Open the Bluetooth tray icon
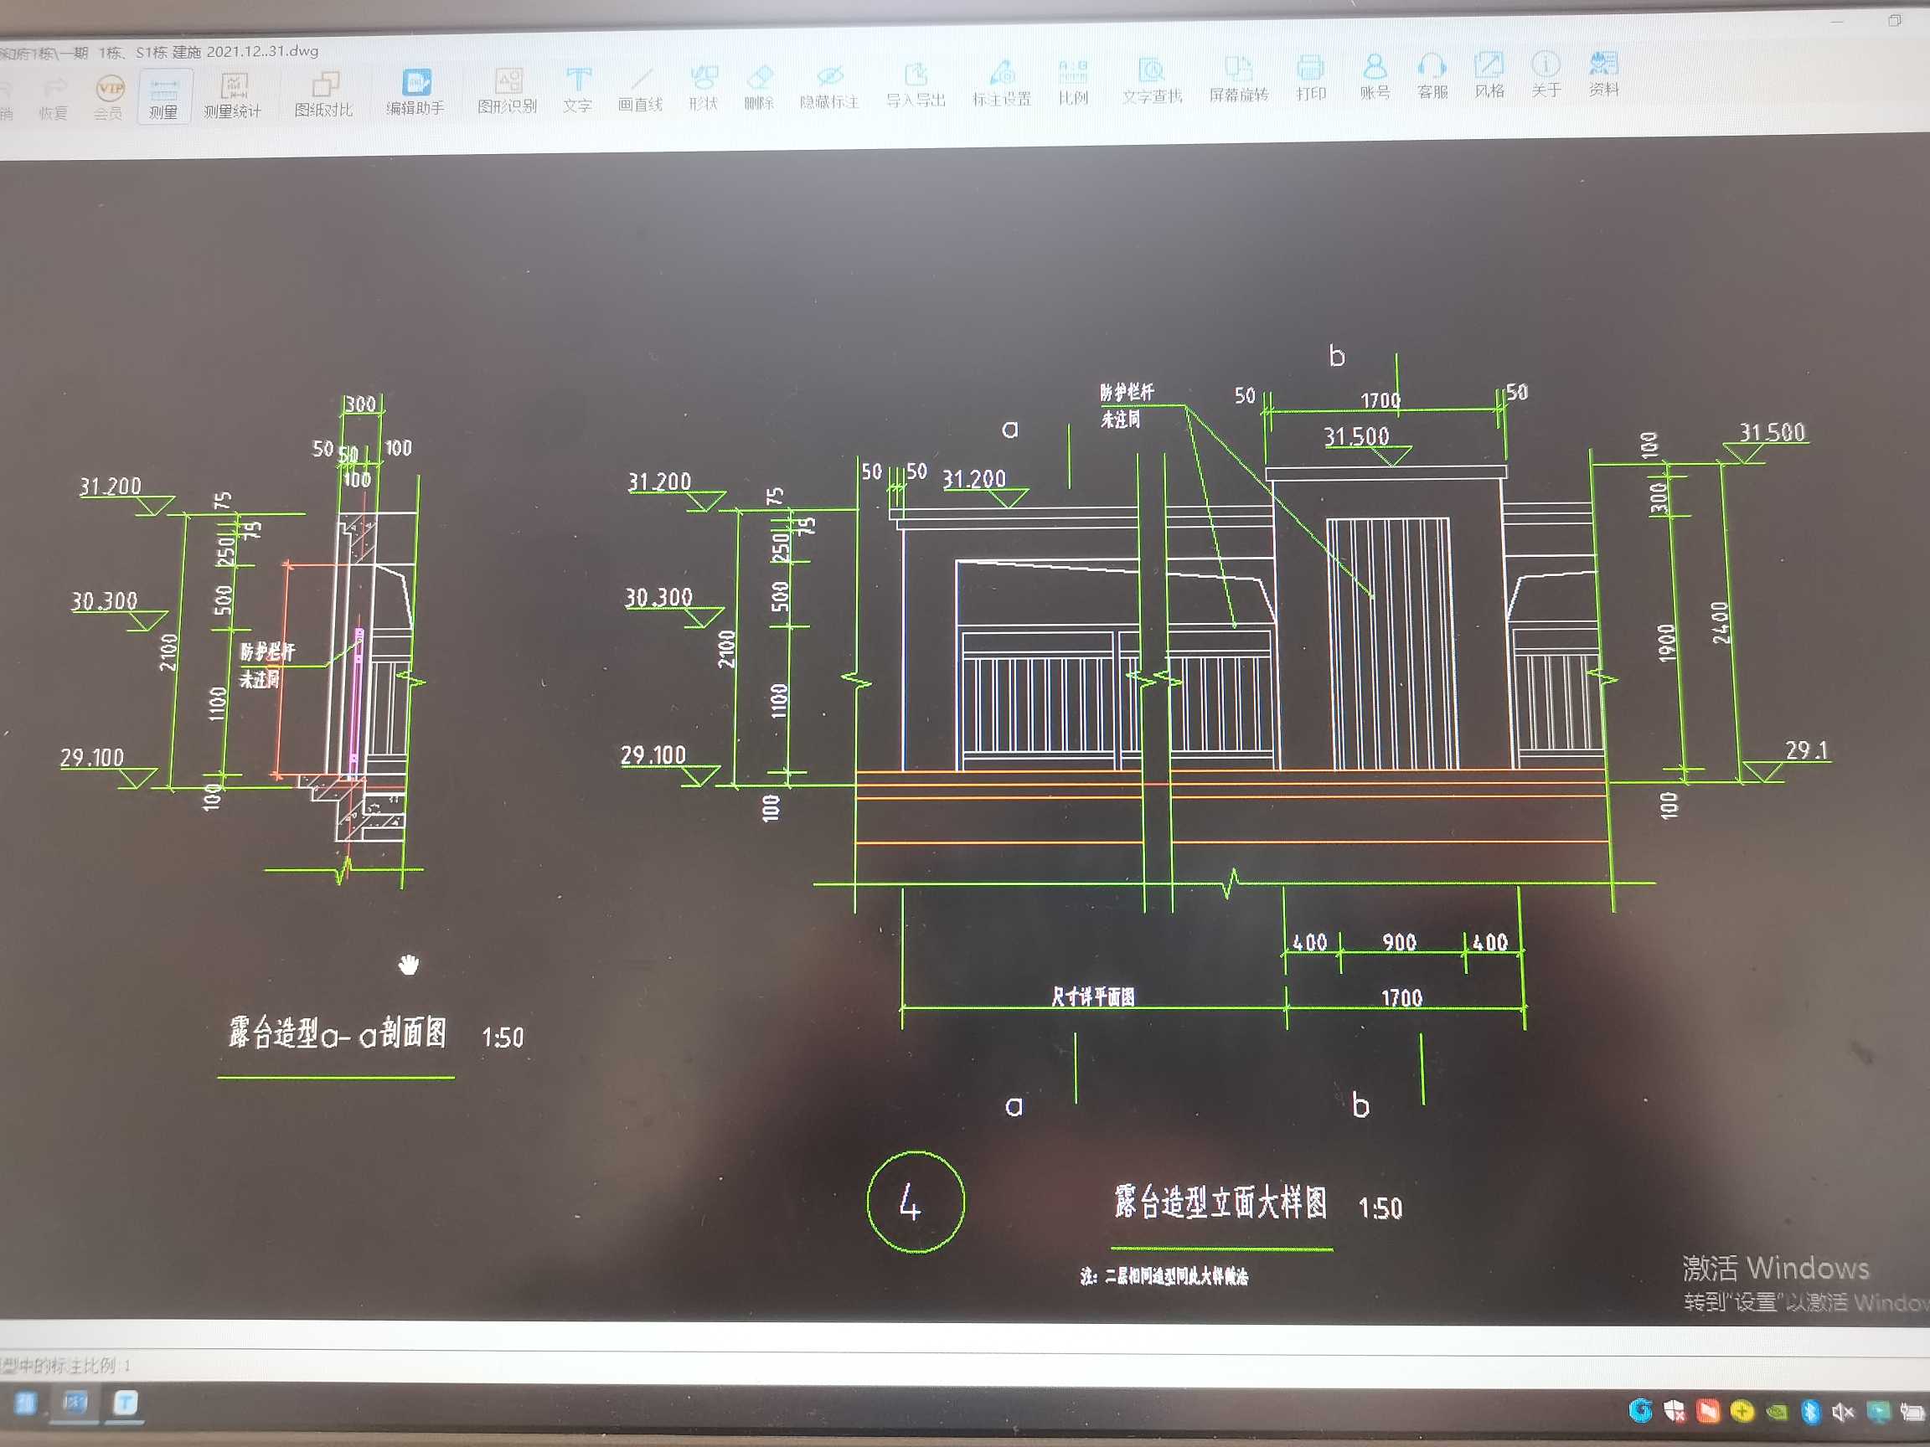Screen dimensions: 1930x1447 [1810, 1411]
